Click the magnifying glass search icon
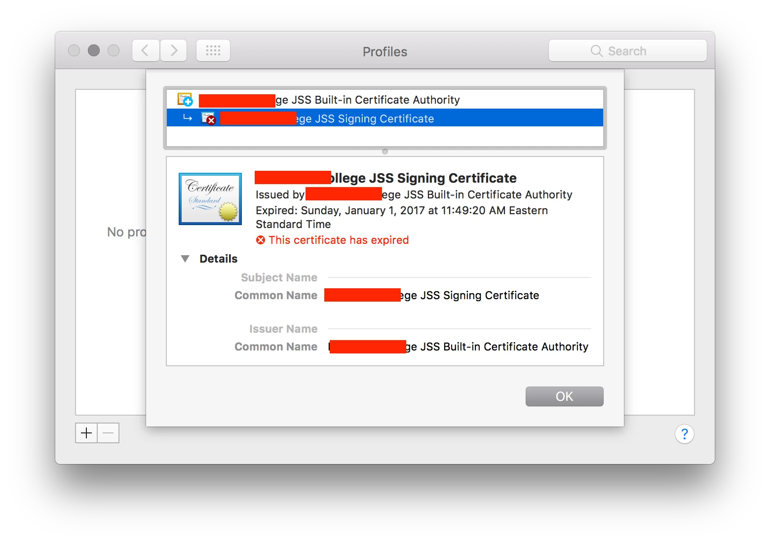The height and width of the screenshot is (543, 770). 596,51
